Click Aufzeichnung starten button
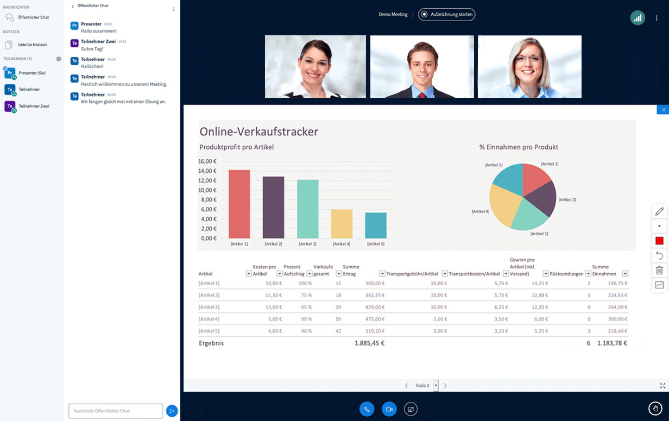This screenshot has width=669, height=421. coord(446,15)
